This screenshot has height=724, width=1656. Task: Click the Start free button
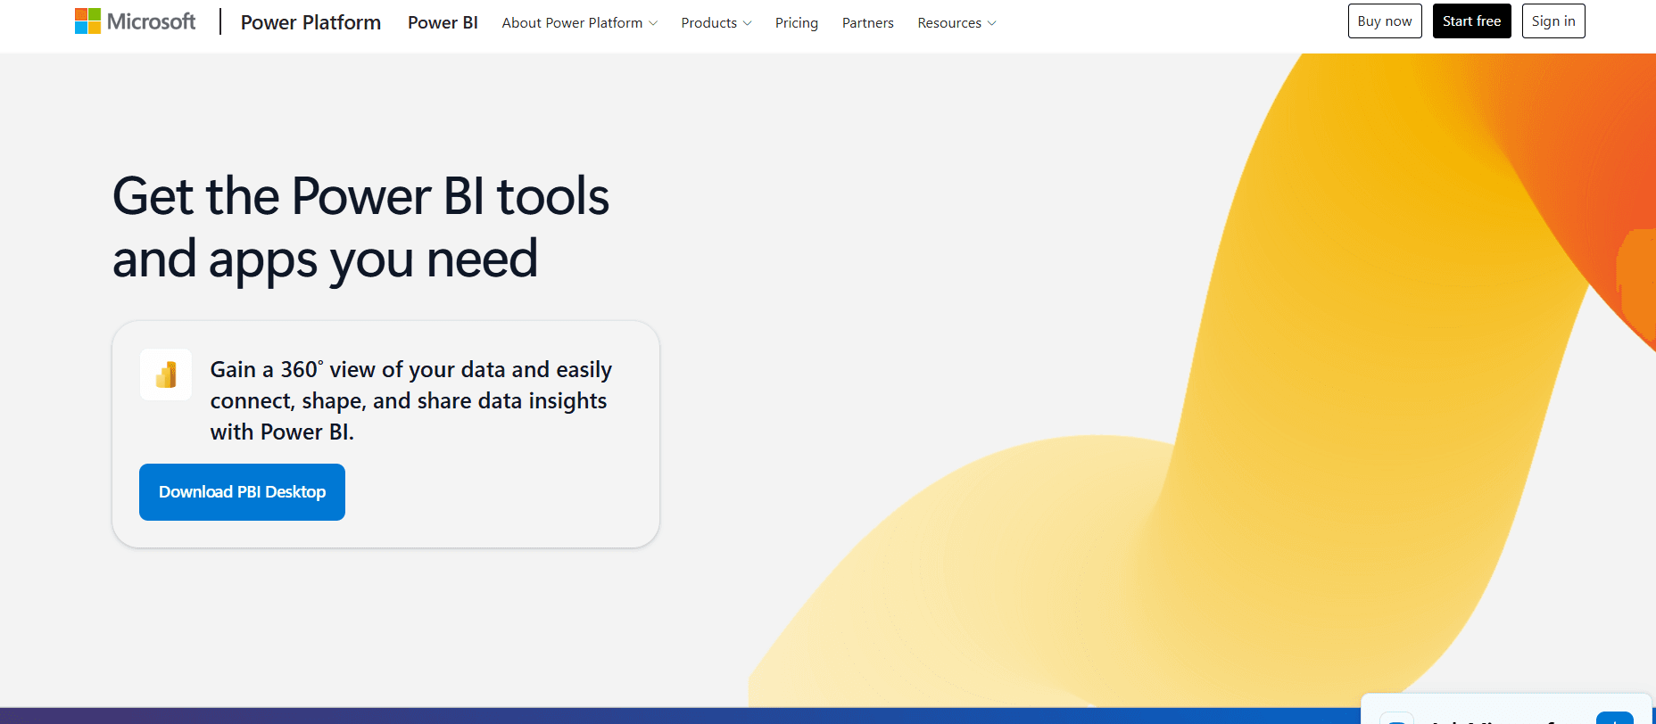[x=1472, y=21]
